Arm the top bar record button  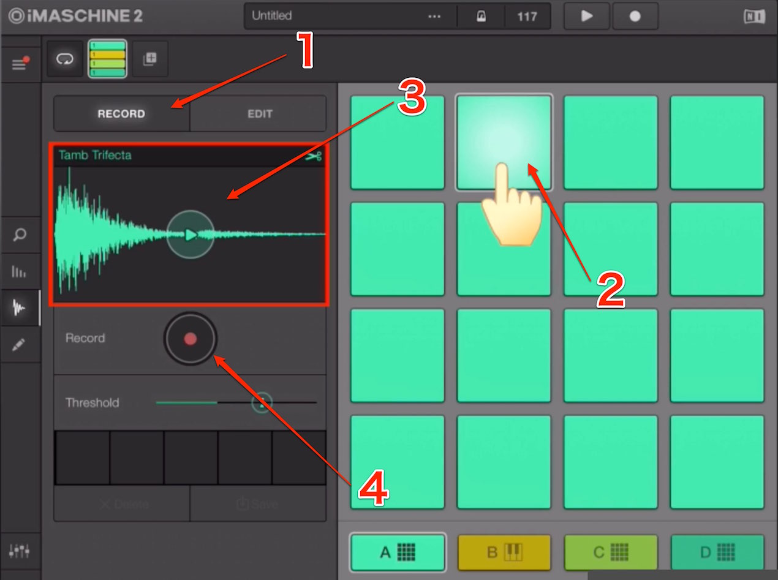point(635,16)
